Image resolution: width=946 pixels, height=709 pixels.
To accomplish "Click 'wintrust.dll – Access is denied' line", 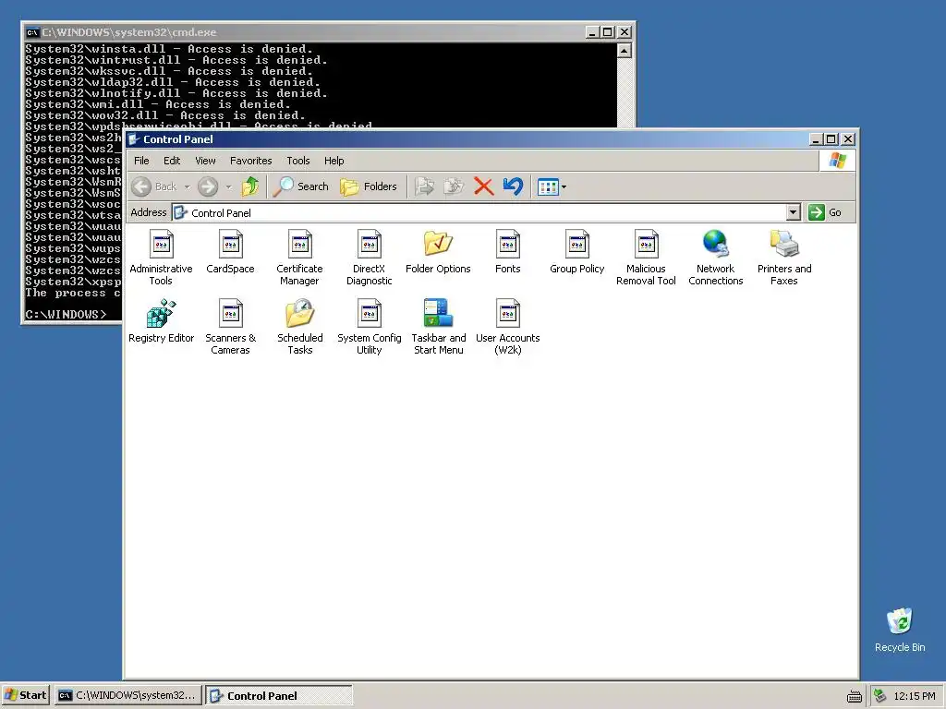I will pos(176,60).
